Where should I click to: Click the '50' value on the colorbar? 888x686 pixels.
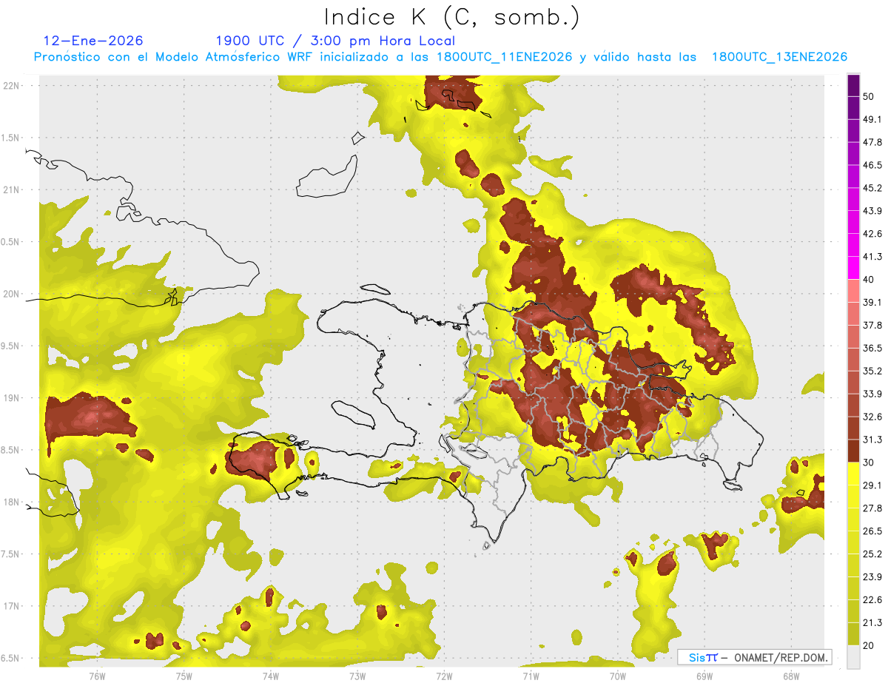(869, 96)
